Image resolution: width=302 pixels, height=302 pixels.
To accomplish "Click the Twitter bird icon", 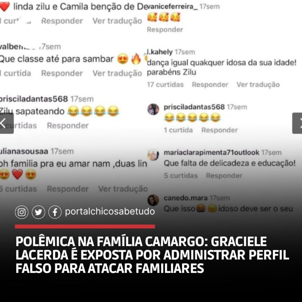I will [38, 212].
